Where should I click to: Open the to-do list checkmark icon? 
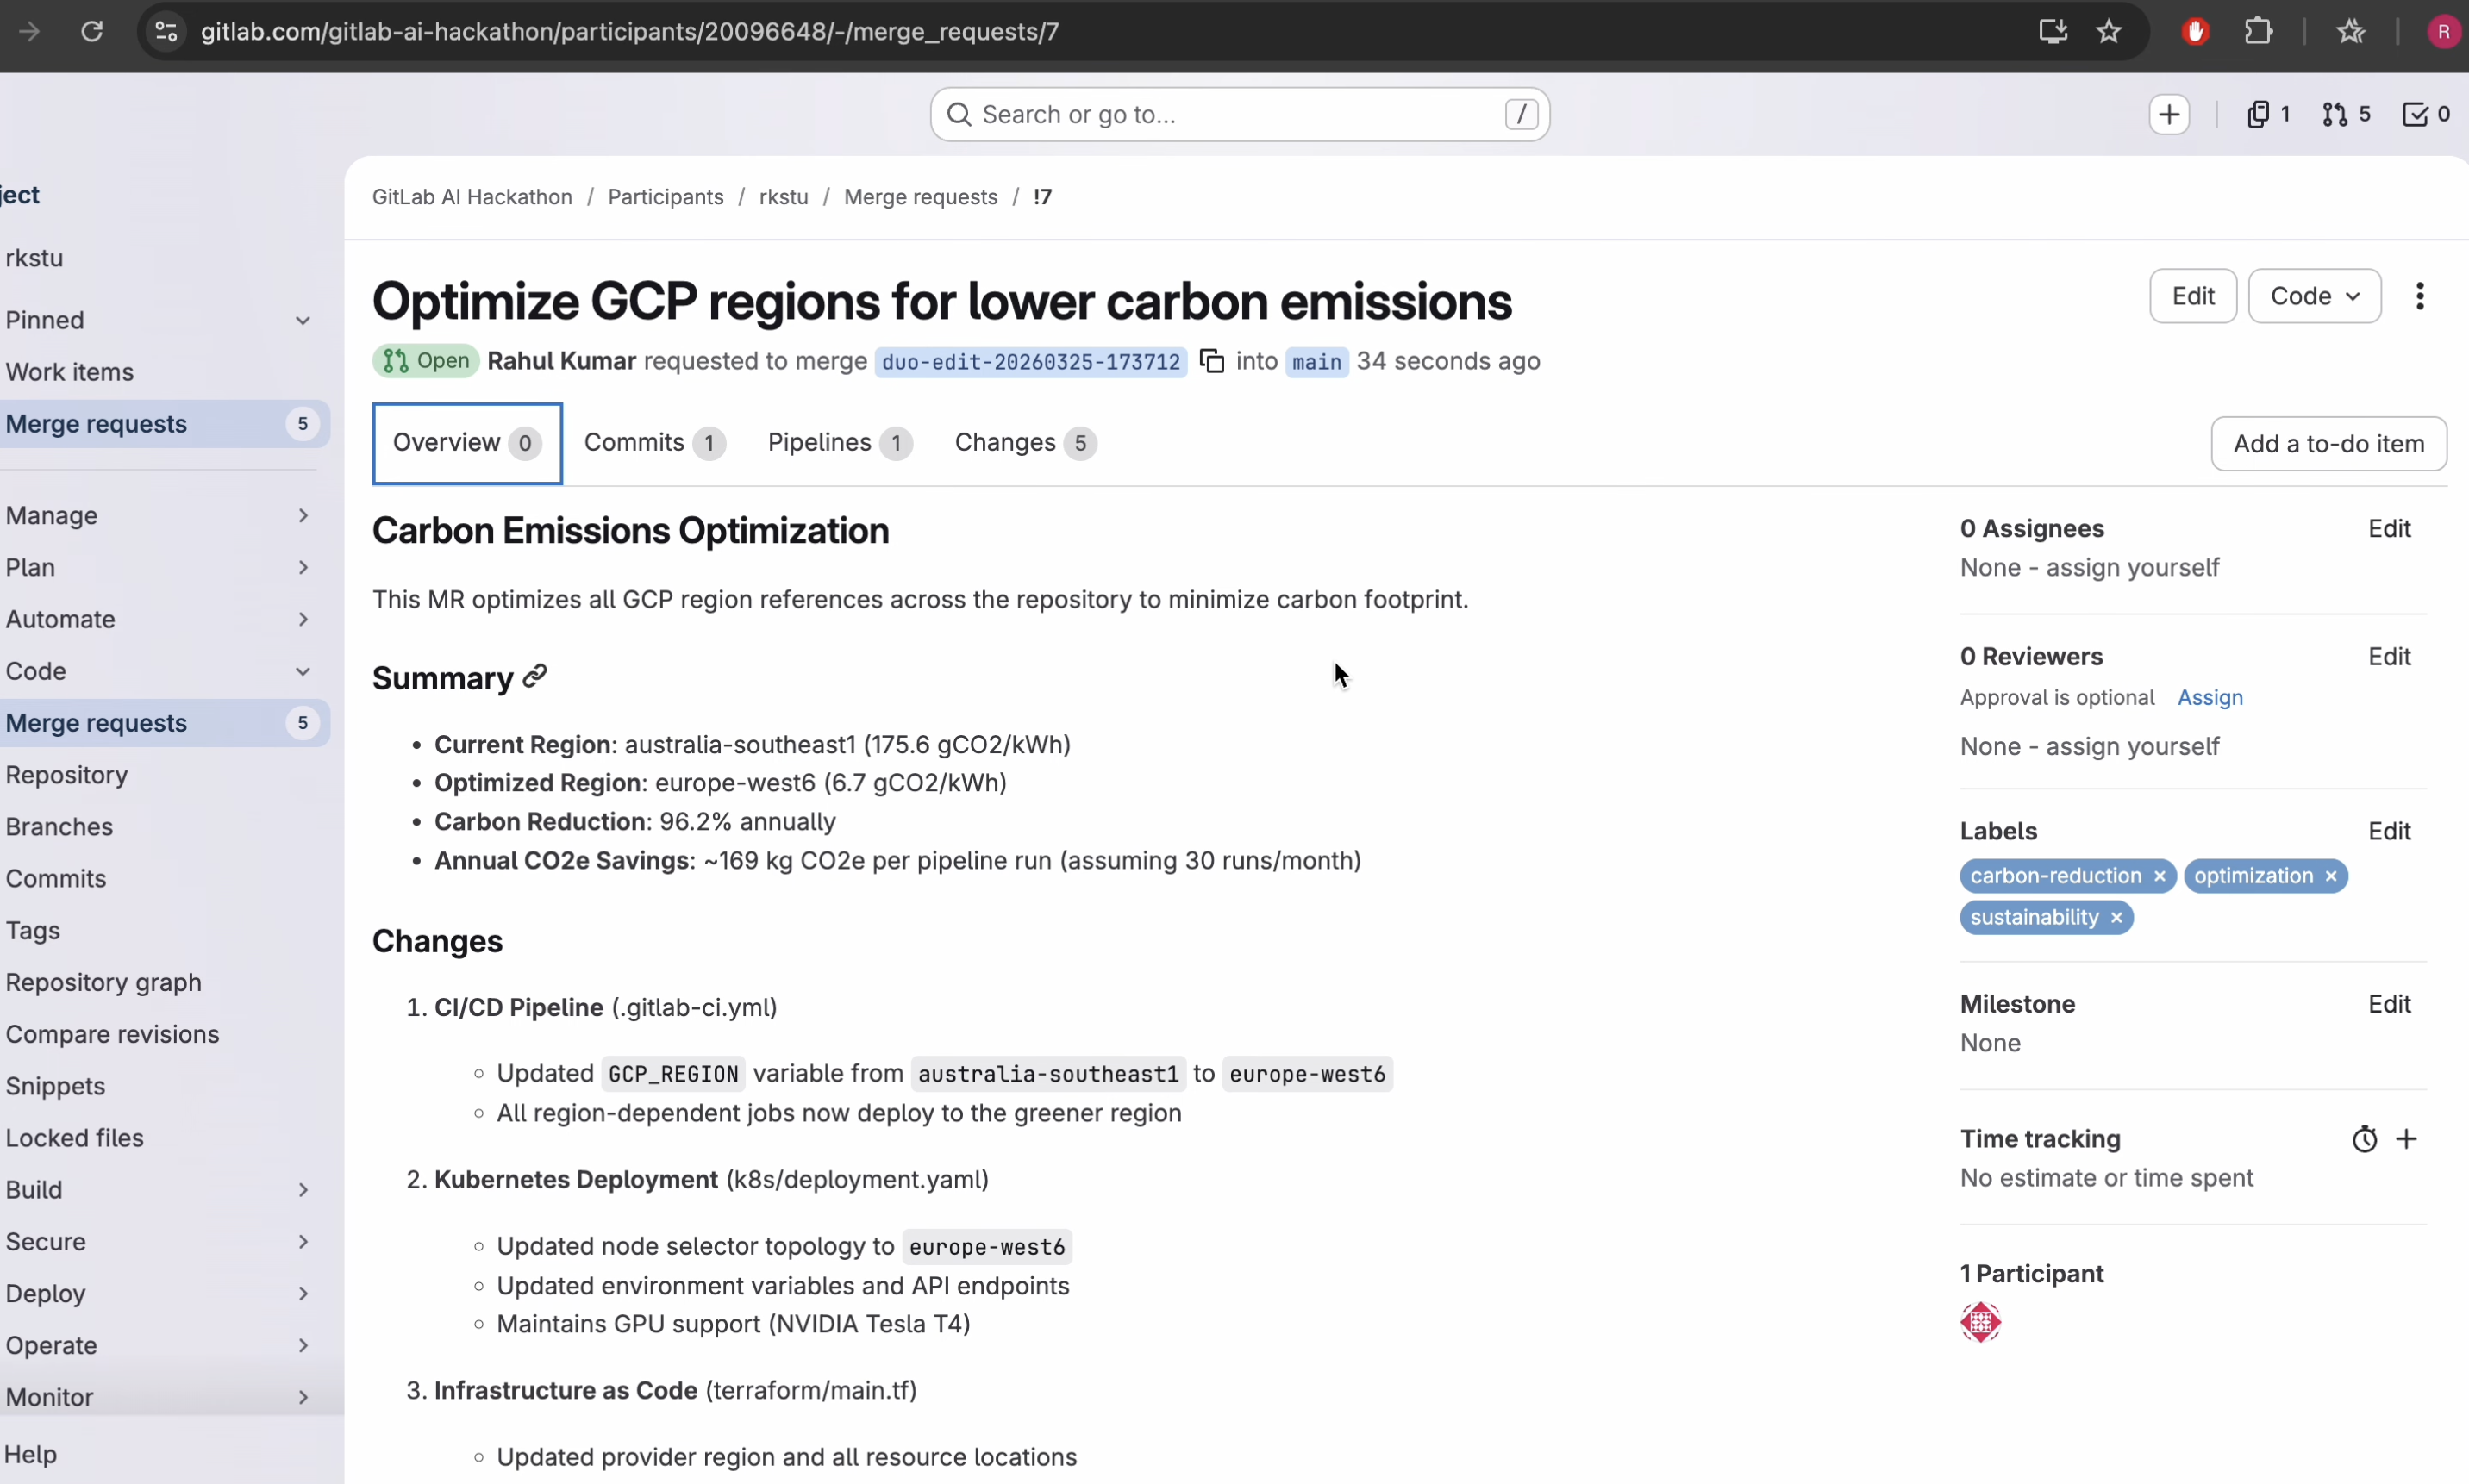[x=2426, y=114]
